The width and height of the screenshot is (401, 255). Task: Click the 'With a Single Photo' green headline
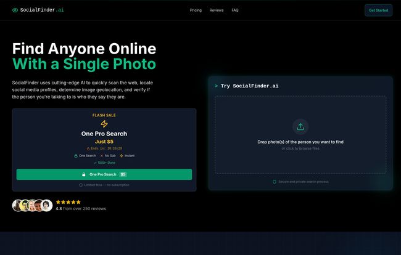84,64
